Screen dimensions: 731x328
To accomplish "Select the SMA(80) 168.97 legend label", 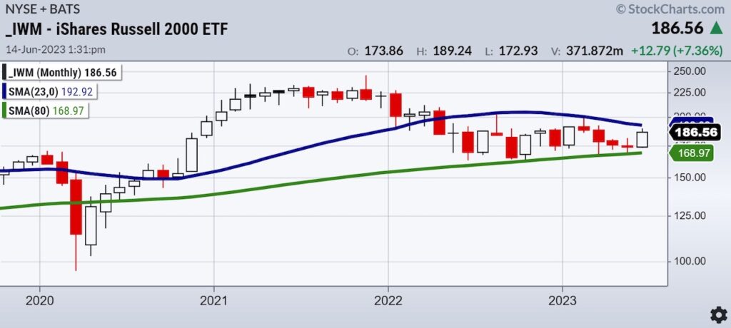I will coord(45,111).
